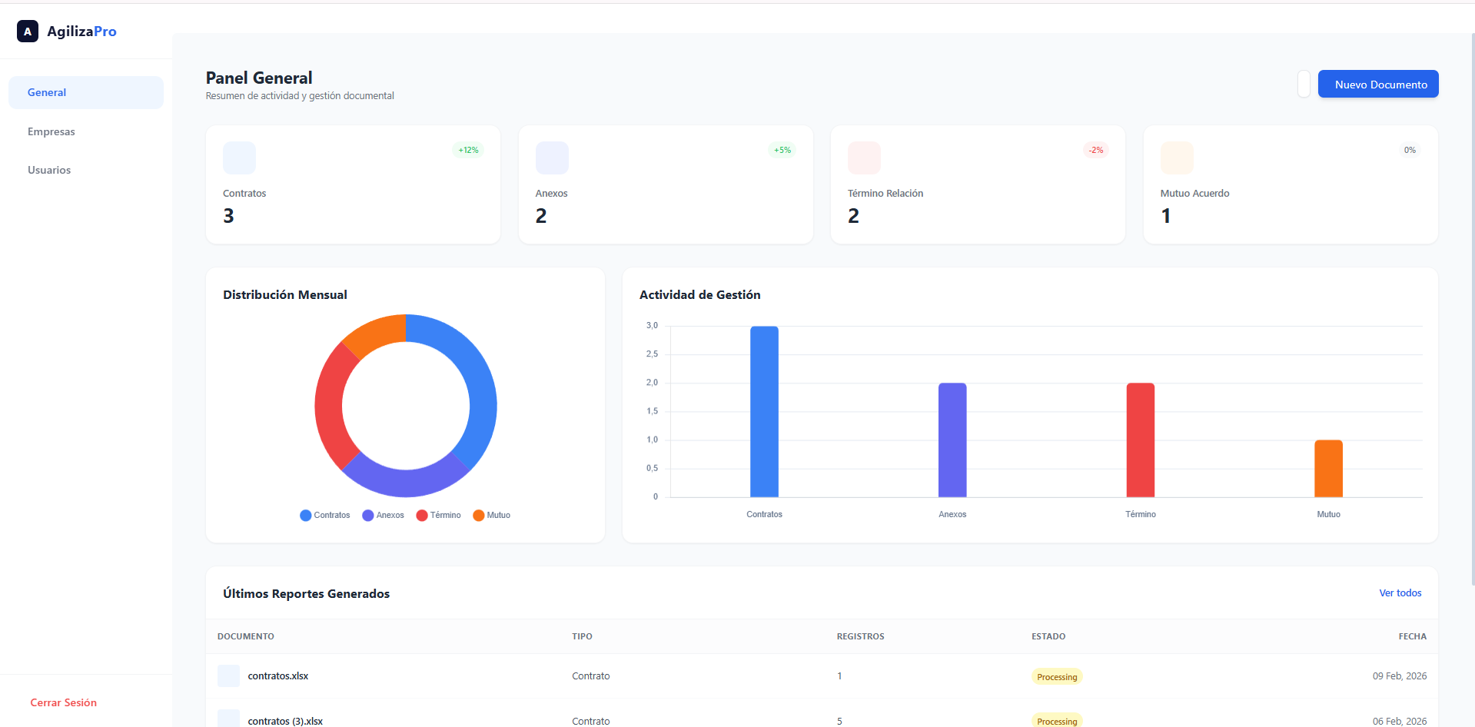Screen dimensions: 1475x727
Task: Toggle the Término legend entry
Action: pos(438,515)
